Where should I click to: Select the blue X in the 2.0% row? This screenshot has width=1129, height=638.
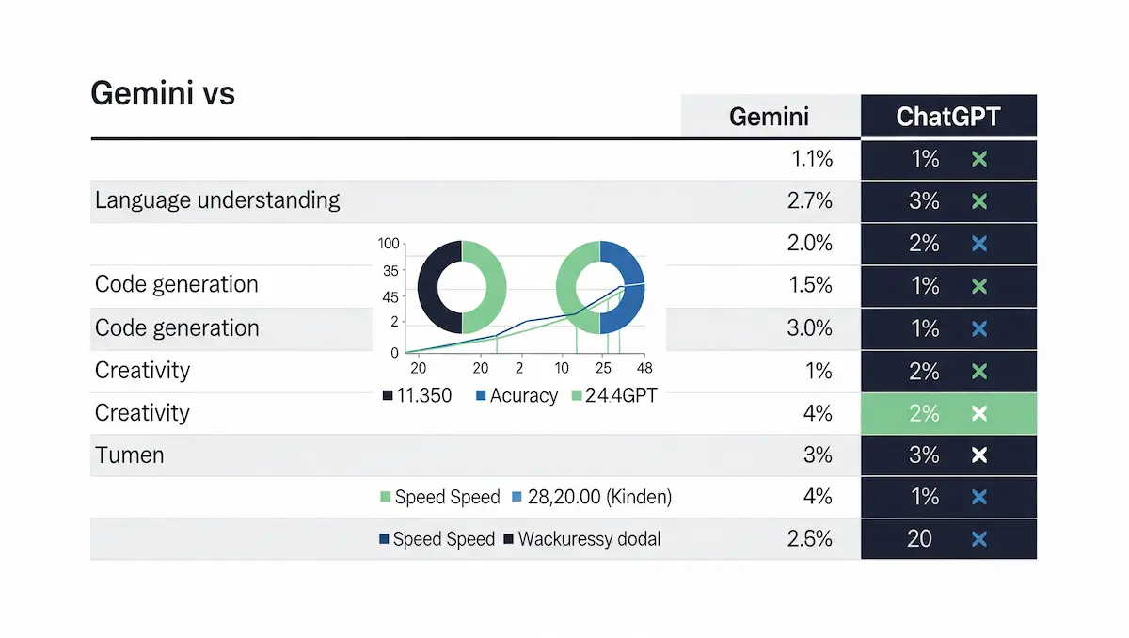coord(979,244)
